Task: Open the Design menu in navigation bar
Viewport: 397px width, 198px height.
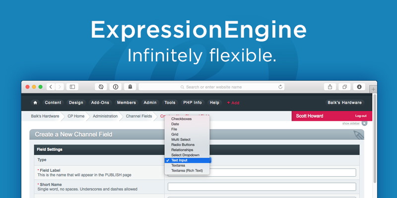Action: click(x=76, y=103)
